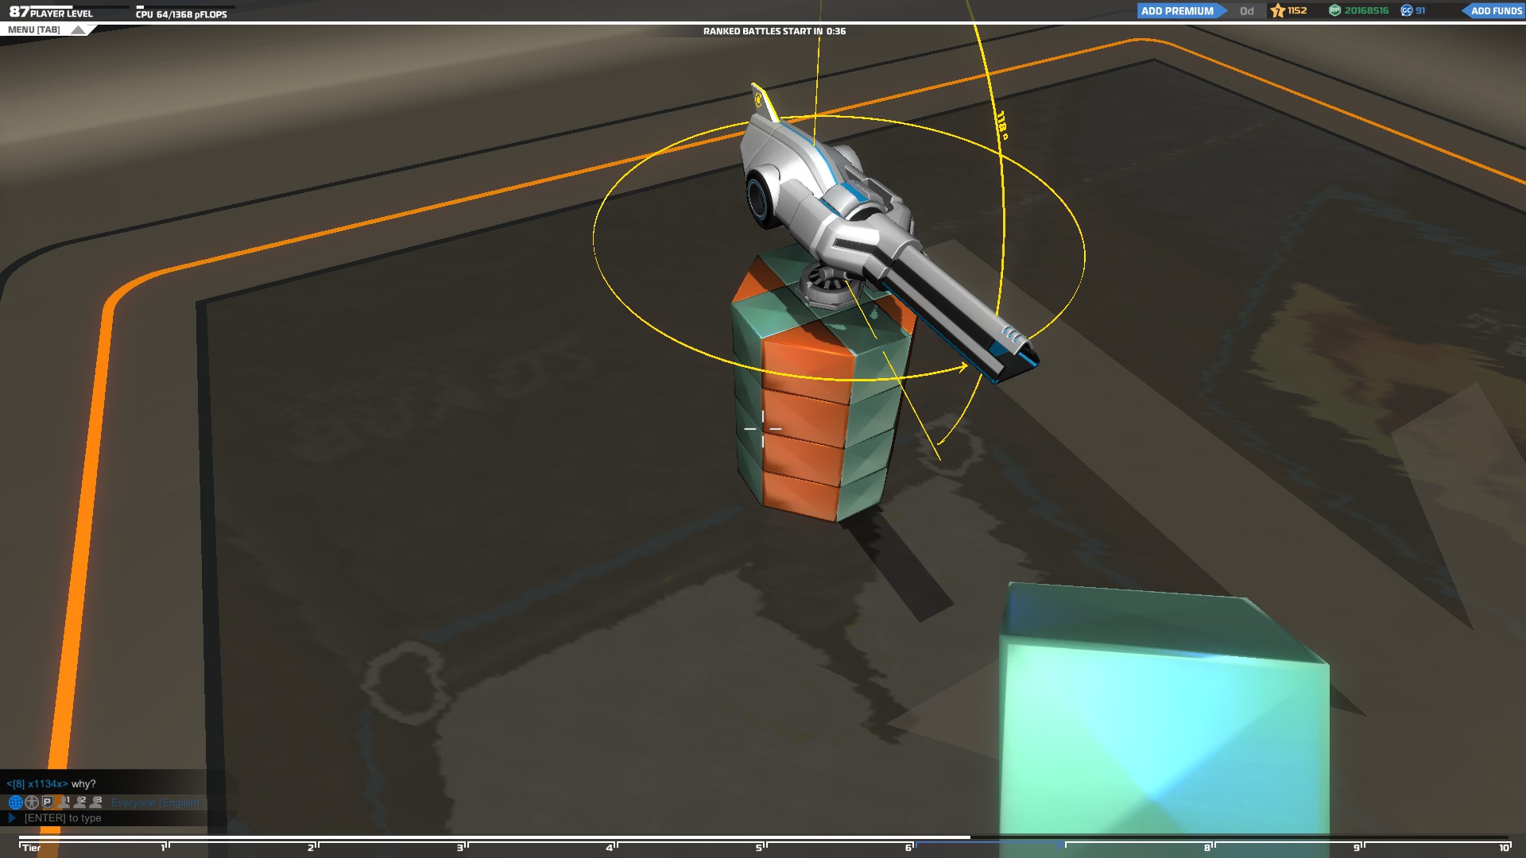Click the Everyone (English) channel label
This screenshot has width=1526, height=858.
point(155,803)
